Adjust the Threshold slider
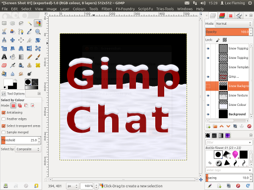Viewport: 254px width, 190px height. tap(19, 140)
